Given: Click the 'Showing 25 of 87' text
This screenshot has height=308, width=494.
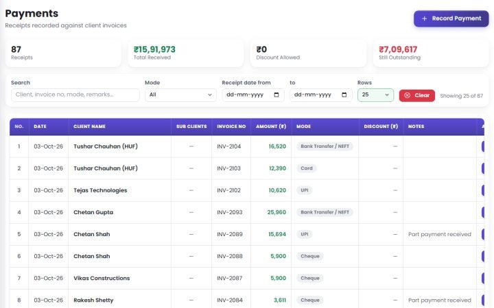Looking at the screenshot, I should (x=461, y=96).
